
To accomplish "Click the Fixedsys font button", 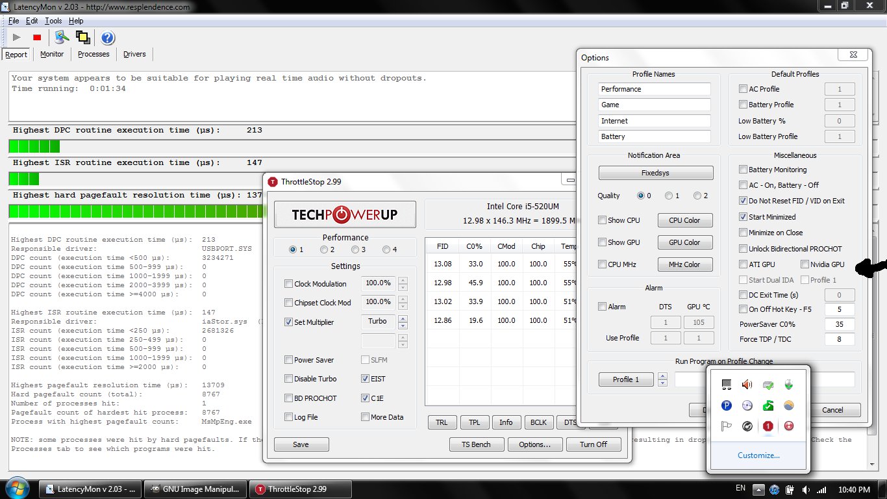I will tap(656, 173).
